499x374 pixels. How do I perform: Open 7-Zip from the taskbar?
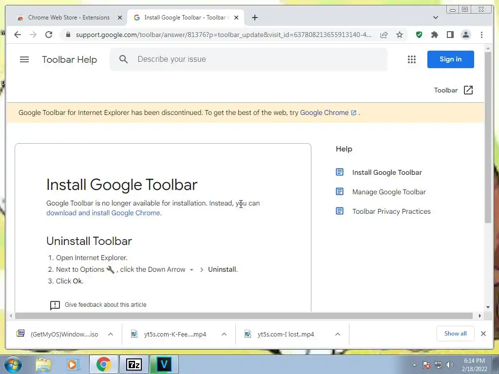[134, 364]
